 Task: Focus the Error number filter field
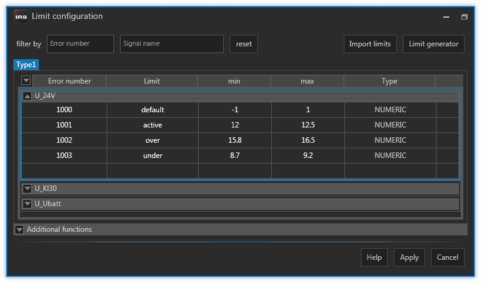click(80, 44)
